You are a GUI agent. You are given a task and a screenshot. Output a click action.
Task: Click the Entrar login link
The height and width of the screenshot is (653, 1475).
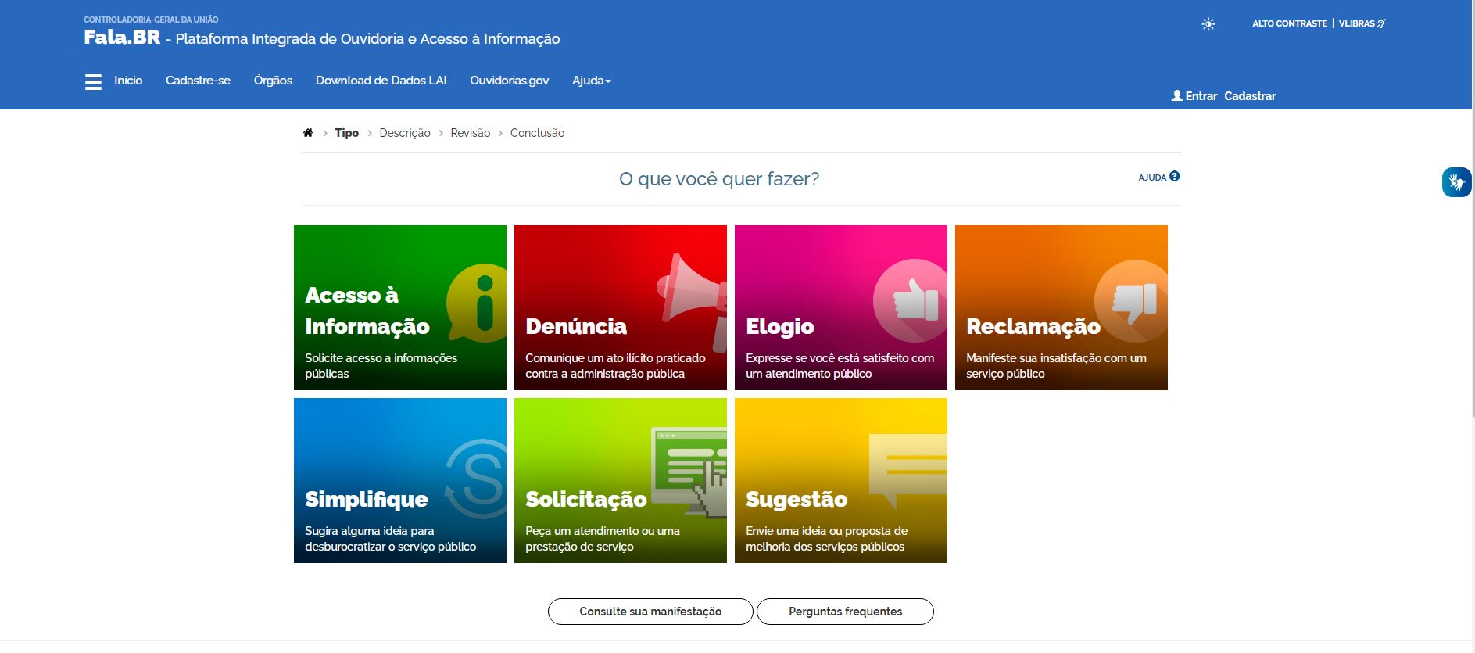[x=1201, y=96]
